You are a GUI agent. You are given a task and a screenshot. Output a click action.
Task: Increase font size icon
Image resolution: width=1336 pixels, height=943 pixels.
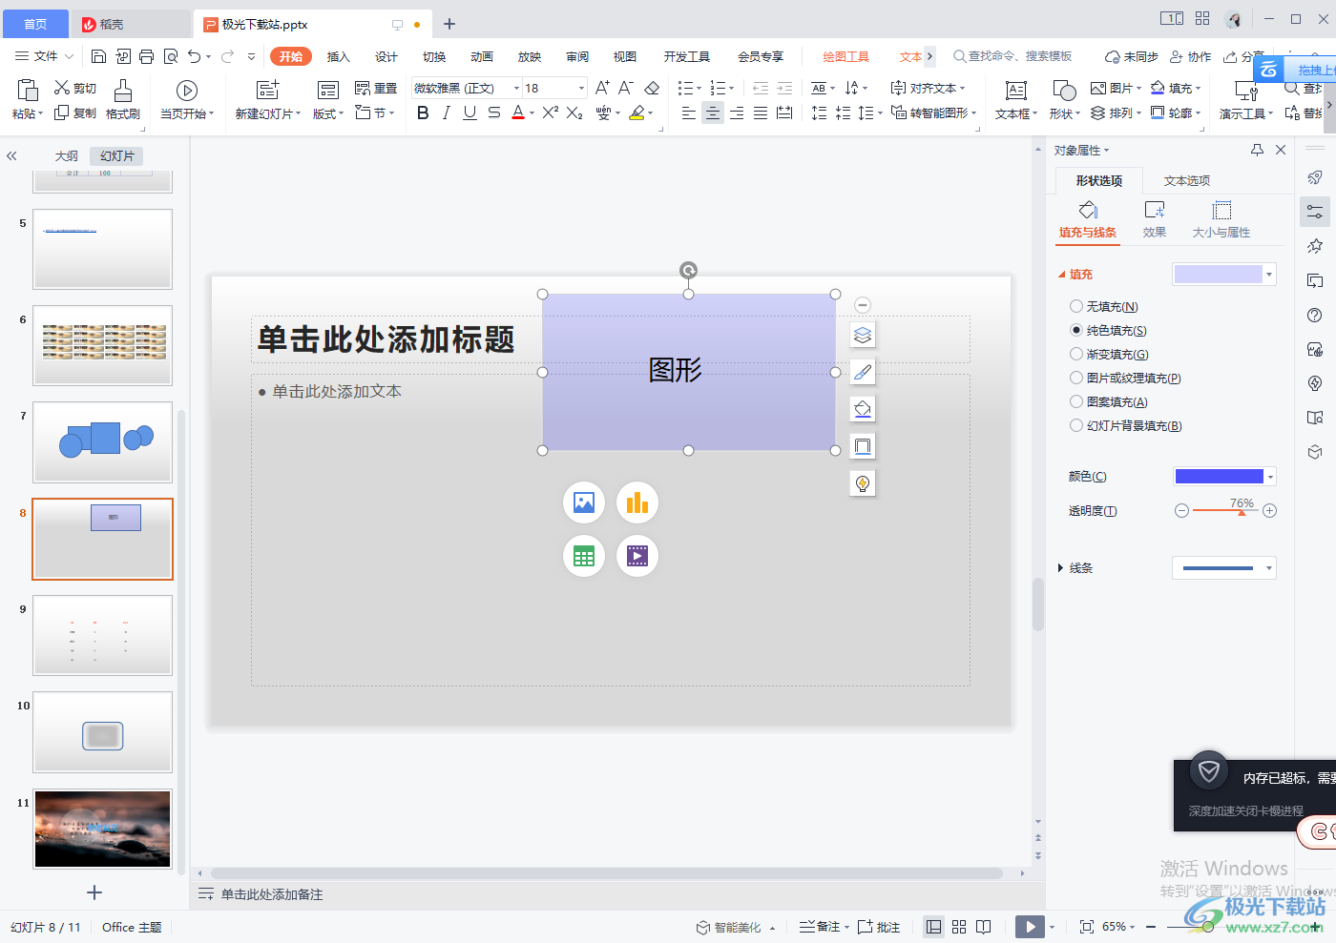coord(602,88)
